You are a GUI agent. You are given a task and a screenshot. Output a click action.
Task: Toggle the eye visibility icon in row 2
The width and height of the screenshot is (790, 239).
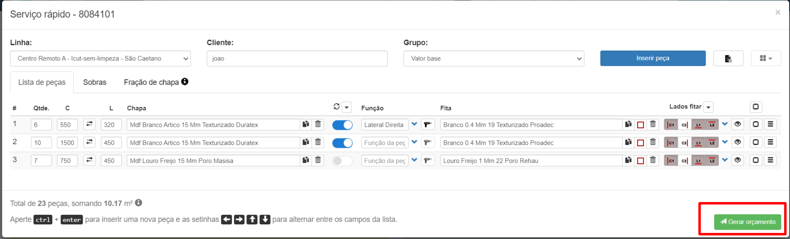(x=738, y=142)
